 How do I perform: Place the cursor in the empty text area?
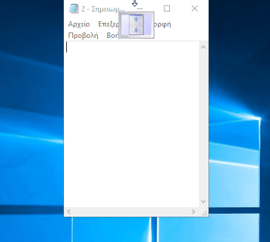click(132, 124)
